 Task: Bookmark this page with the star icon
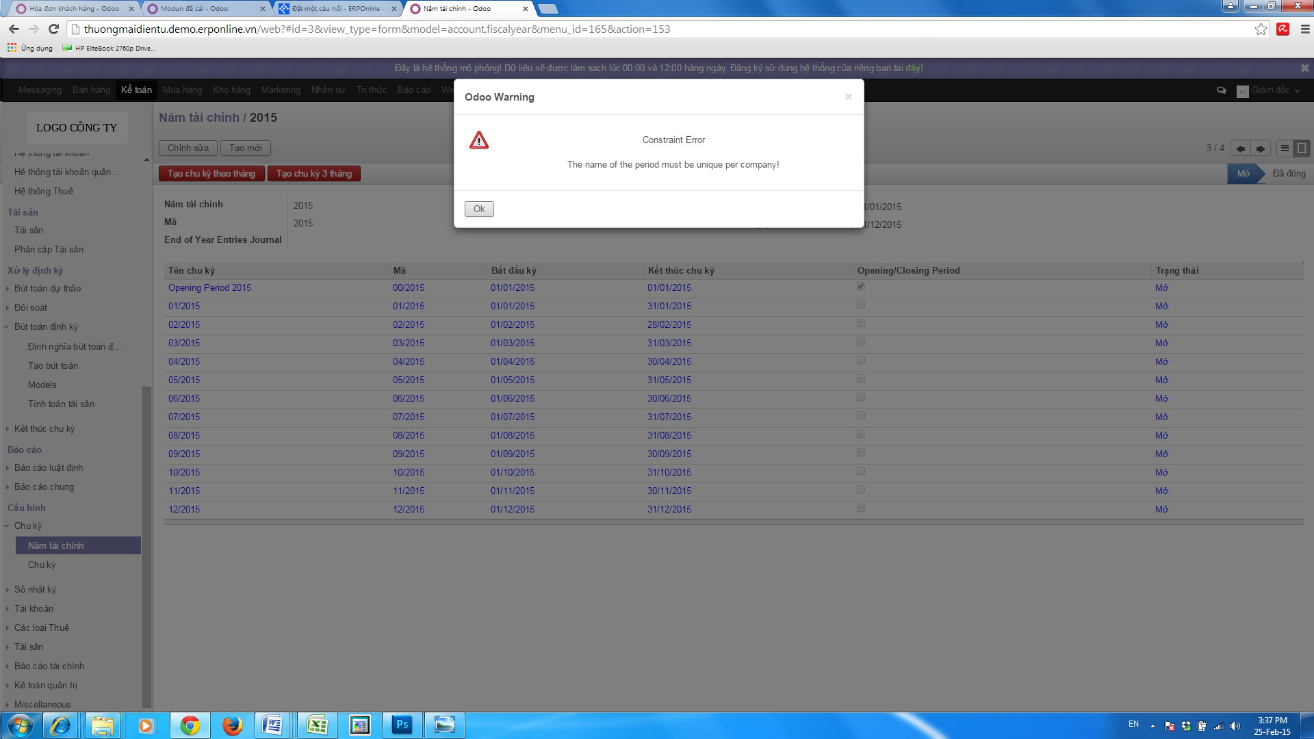coord(1261,29)
